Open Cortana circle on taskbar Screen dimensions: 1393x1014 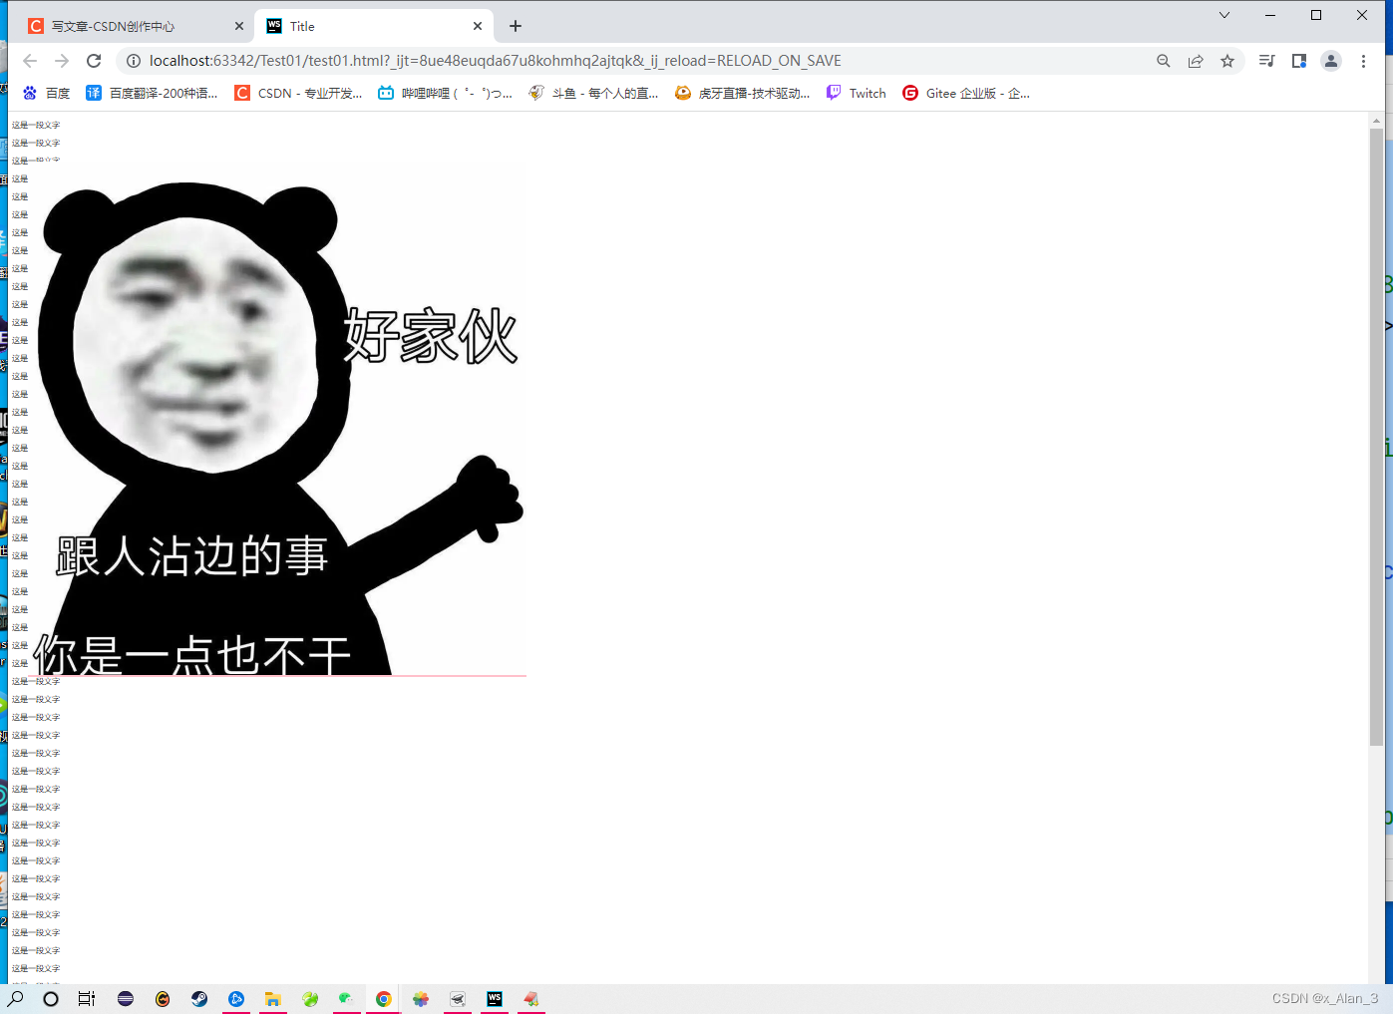pyautogui.click(x=51, y=998)
